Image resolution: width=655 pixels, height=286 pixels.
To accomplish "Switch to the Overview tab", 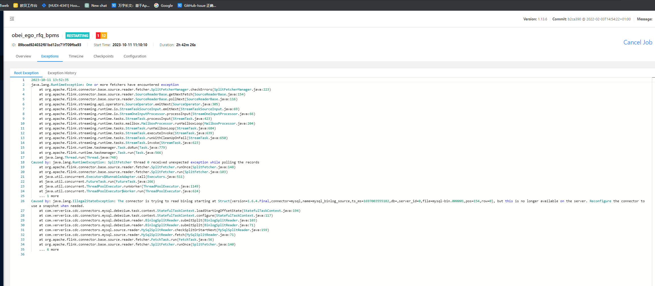I will [x=23, y=56].
